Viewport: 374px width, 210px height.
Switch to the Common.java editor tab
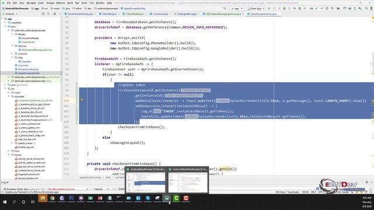click(x=160, y=14)
